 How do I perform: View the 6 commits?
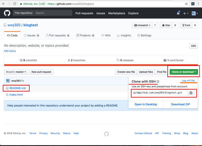(28, 60)
